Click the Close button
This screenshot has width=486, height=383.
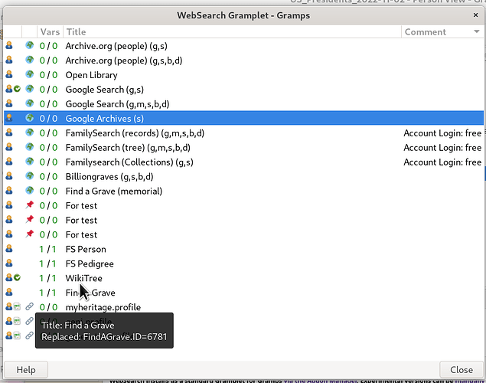[x=462, y=370]
